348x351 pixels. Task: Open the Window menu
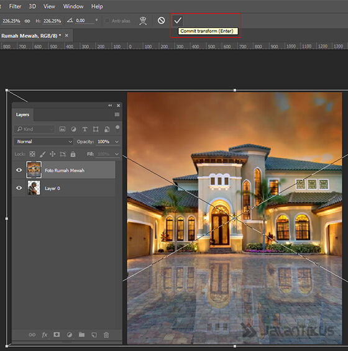(73, 6)
